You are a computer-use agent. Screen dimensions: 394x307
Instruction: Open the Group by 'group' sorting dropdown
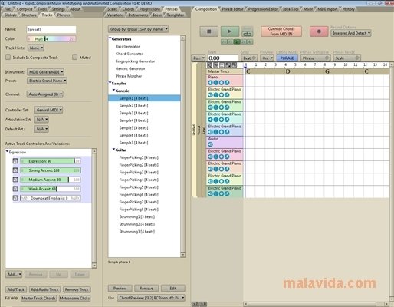tap(138, 29)
